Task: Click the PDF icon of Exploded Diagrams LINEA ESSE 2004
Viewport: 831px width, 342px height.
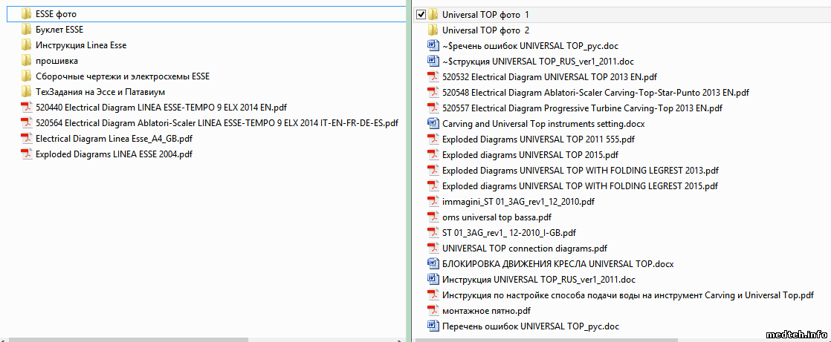Action: pos(26,154)
